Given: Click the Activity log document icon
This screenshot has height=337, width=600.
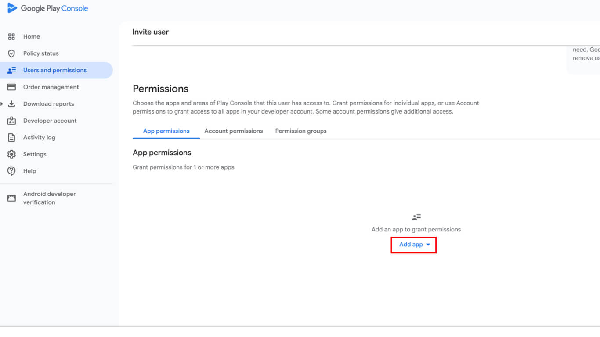Looking at the screenshot, I should [12, 138].
